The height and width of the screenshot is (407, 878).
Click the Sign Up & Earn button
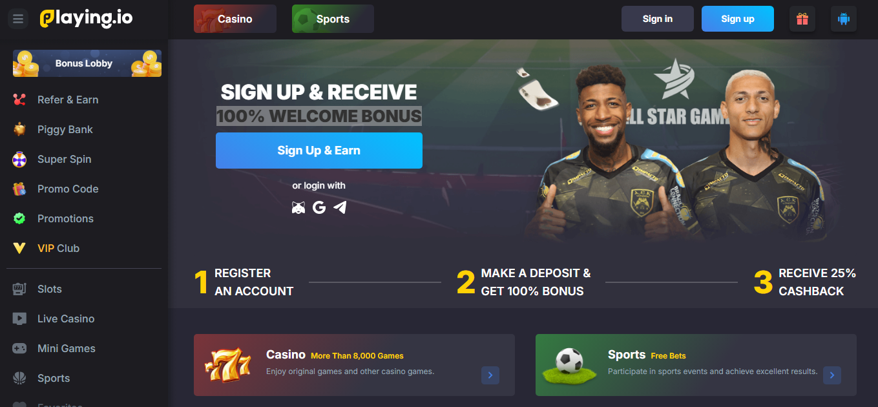pyautogui.click(x=319, y=151)
